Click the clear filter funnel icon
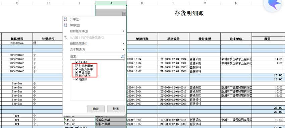The image size is (285, 128). [66, 38]
